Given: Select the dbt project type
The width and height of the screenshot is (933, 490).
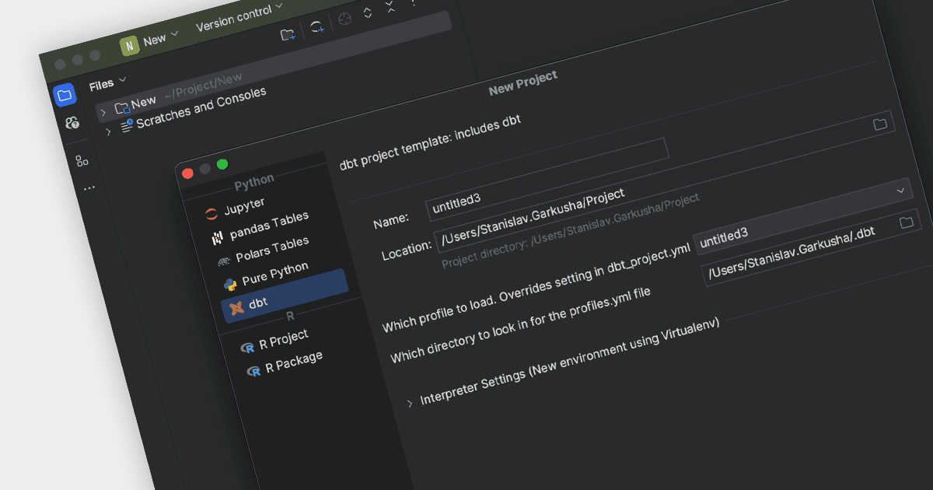Looking at the screenshot, I should [x=285, y=295].
